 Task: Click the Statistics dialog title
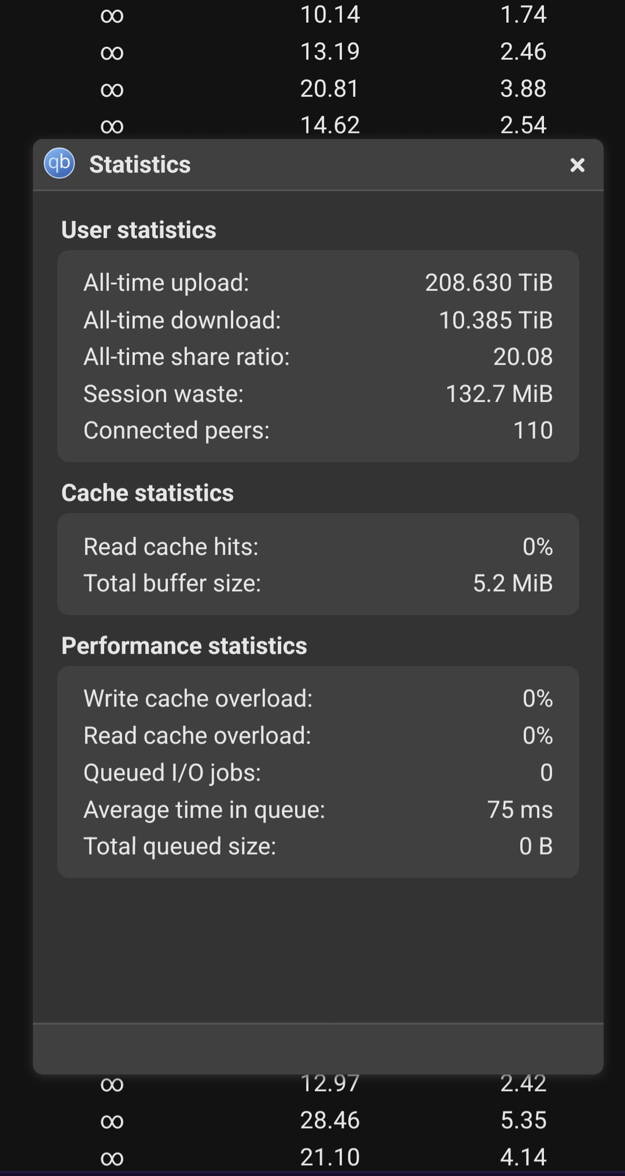click(x=140, y=165)
